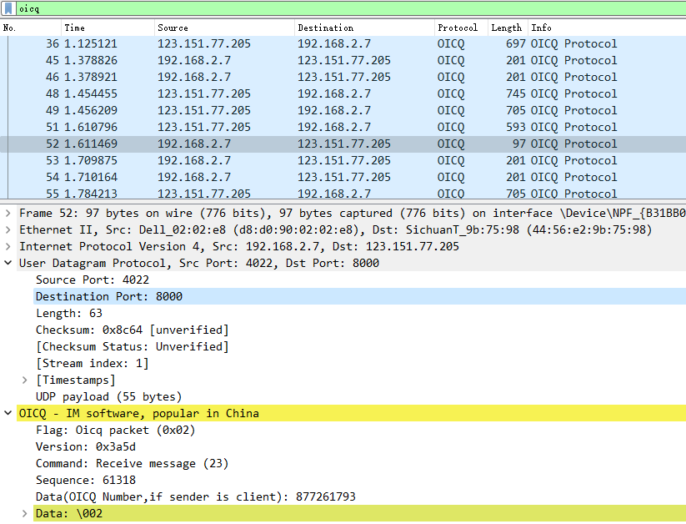Select packet 48 with length 745
This screenshot has height=524, width=686.
[x=250, y=93]
